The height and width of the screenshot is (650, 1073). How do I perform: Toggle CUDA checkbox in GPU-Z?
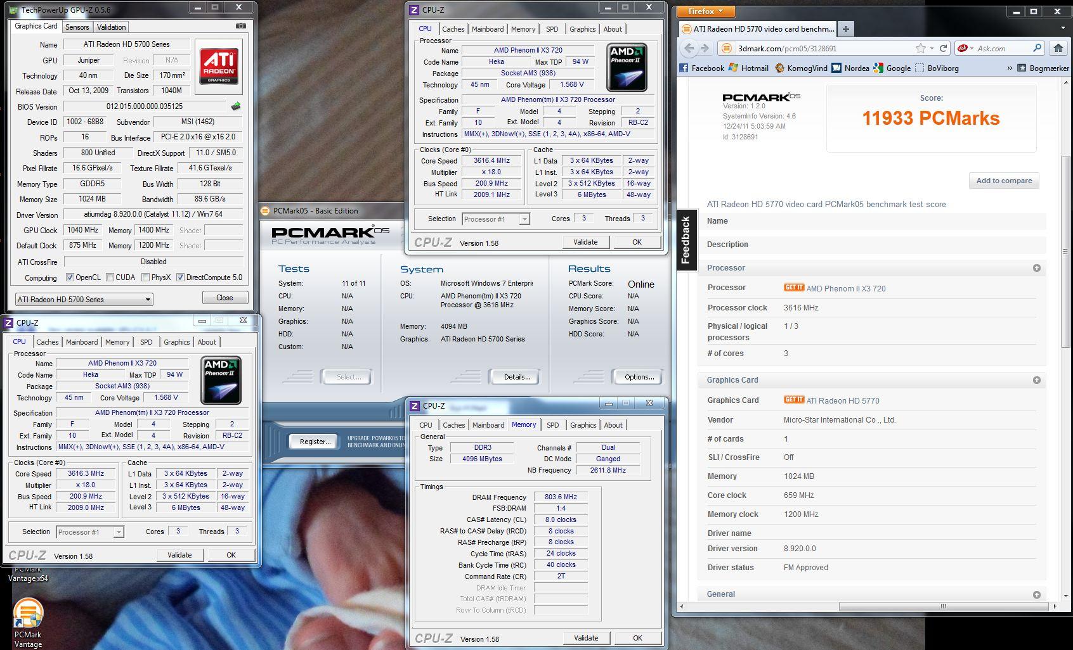(x=110, y=277)
